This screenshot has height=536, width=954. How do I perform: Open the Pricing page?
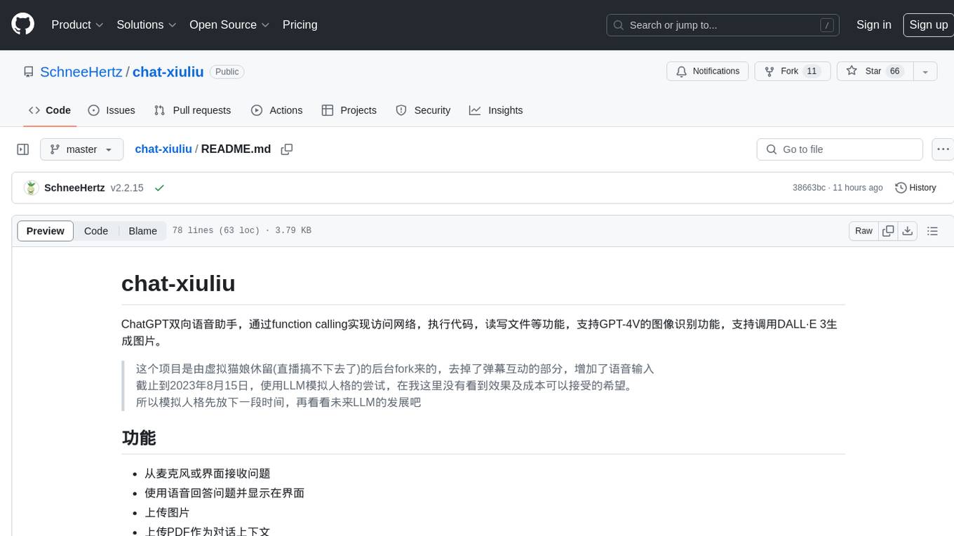(x=300, y=25)
